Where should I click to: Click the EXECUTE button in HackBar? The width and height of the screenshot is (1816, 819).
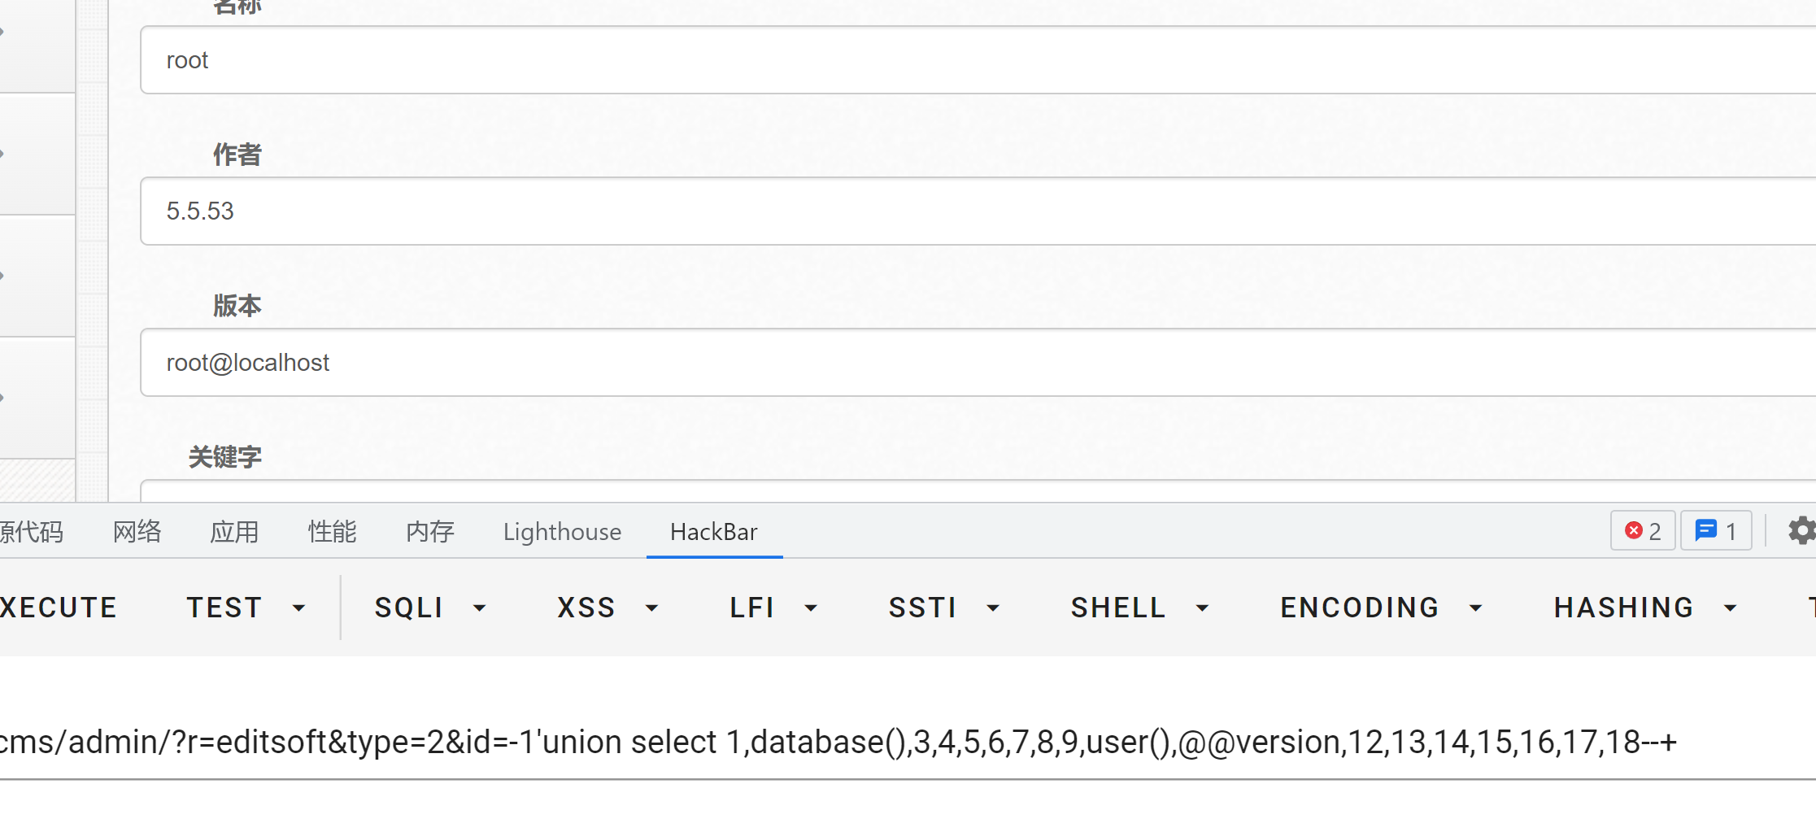59,608
